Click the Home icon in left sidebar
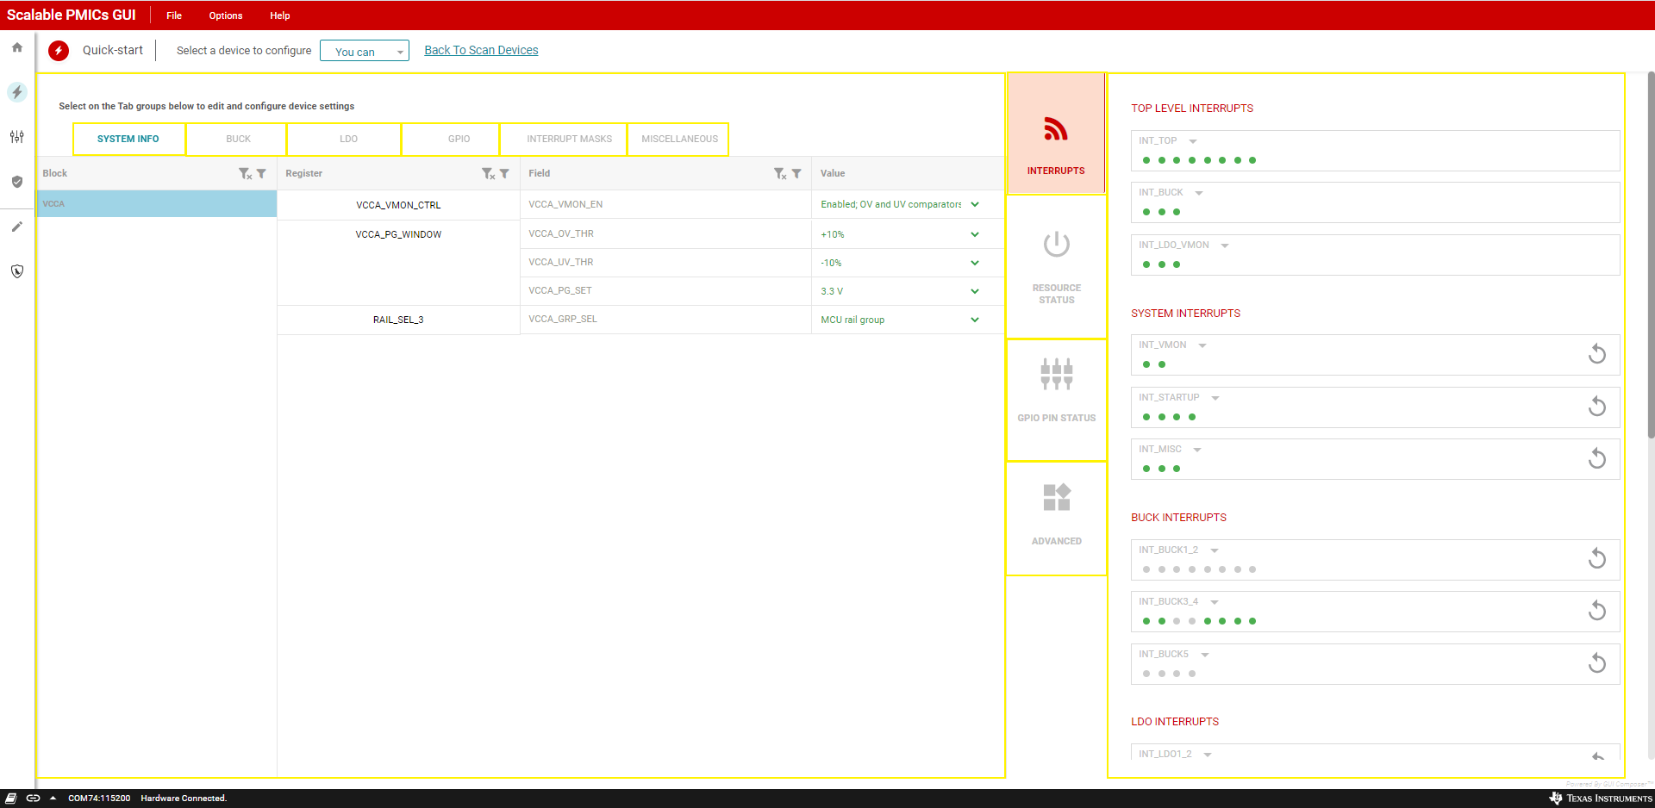This screenshot has width=1655, height=808. click(17, 48)
